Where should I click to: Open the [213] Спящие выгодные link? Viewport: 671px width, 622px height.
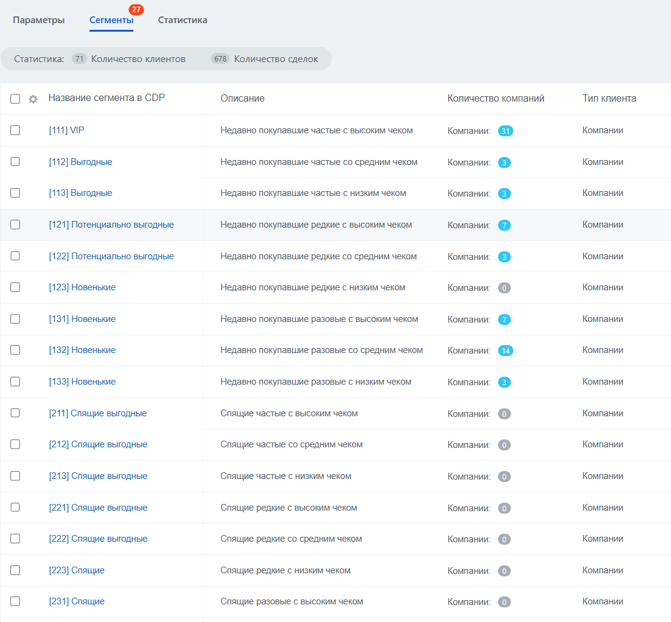[98, 476]
